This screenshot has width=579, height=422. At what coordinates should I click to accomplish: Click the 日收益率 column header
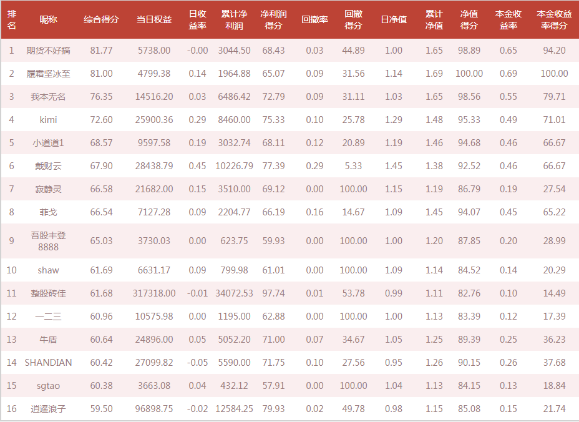tap(197, 19)
